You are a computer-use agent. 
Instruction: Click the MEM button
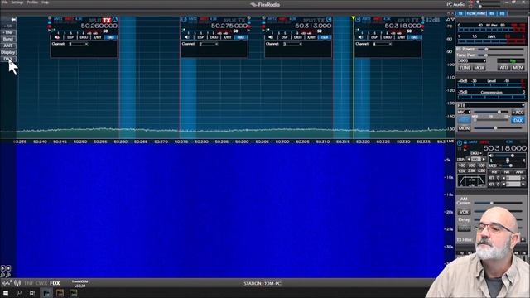(518, 68)
